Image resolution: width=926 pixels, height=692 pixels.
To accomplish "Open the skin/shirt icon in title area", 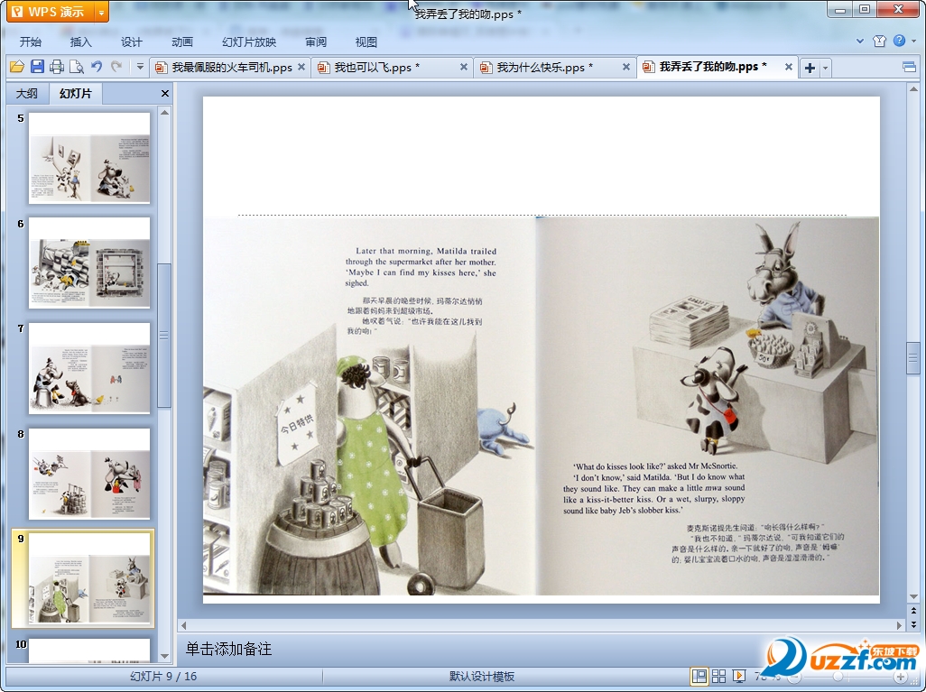I will point(879,41).
